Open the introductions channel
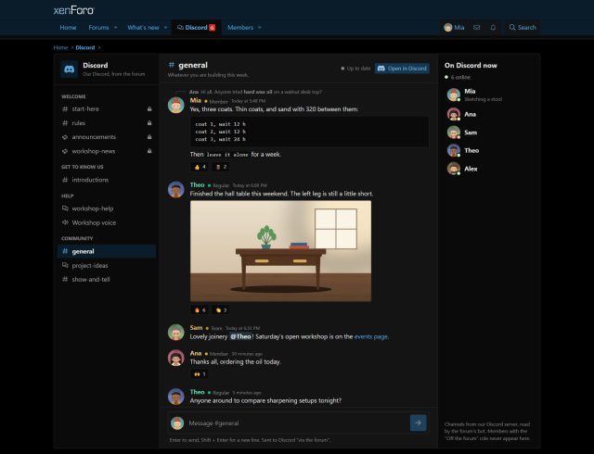 [x=107, y=180]
